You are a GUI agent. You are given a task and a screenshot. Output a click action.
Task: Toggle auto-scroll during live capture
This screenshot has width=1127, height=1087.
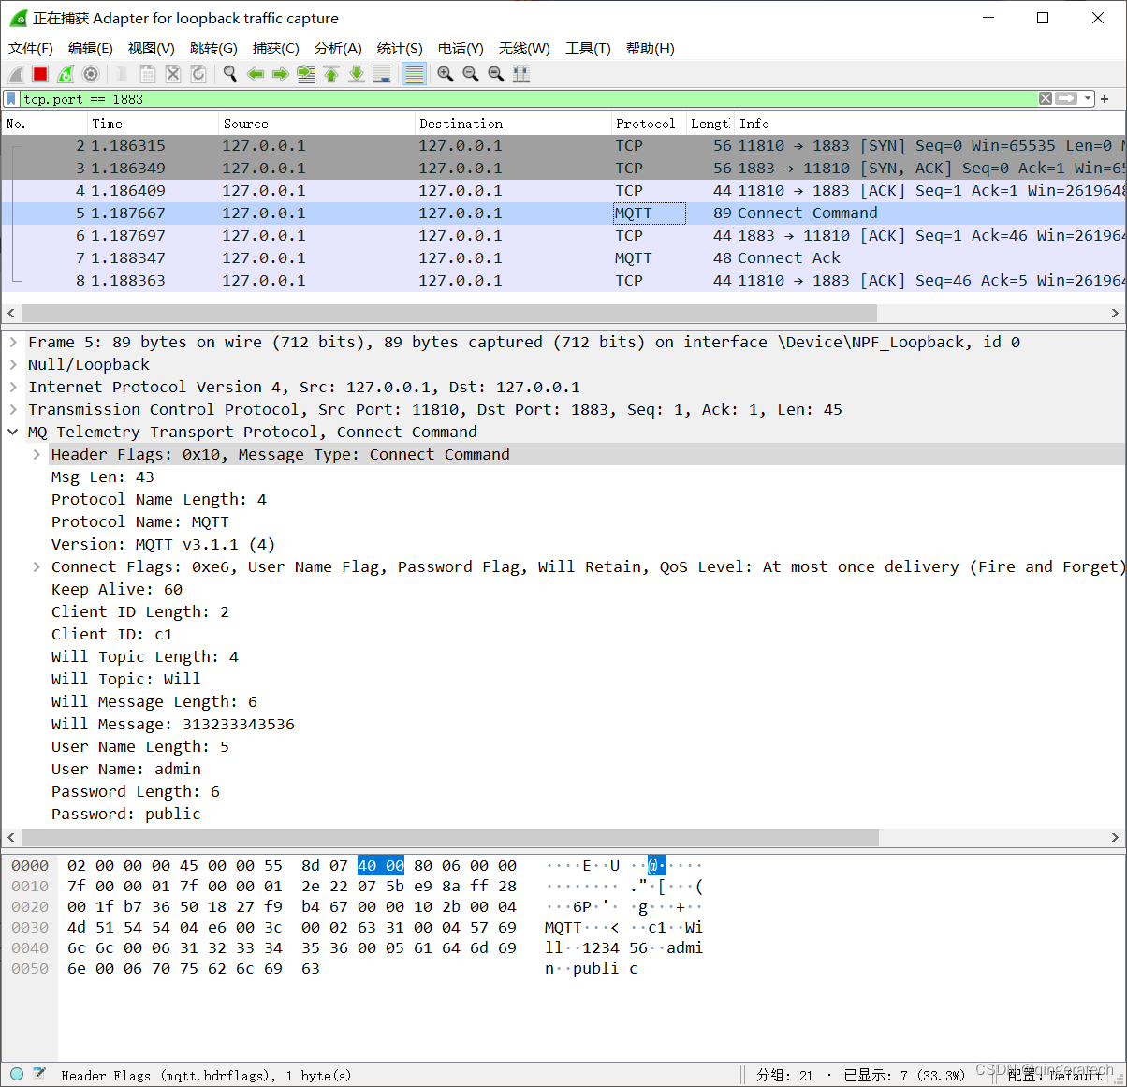tap(383, 73)
